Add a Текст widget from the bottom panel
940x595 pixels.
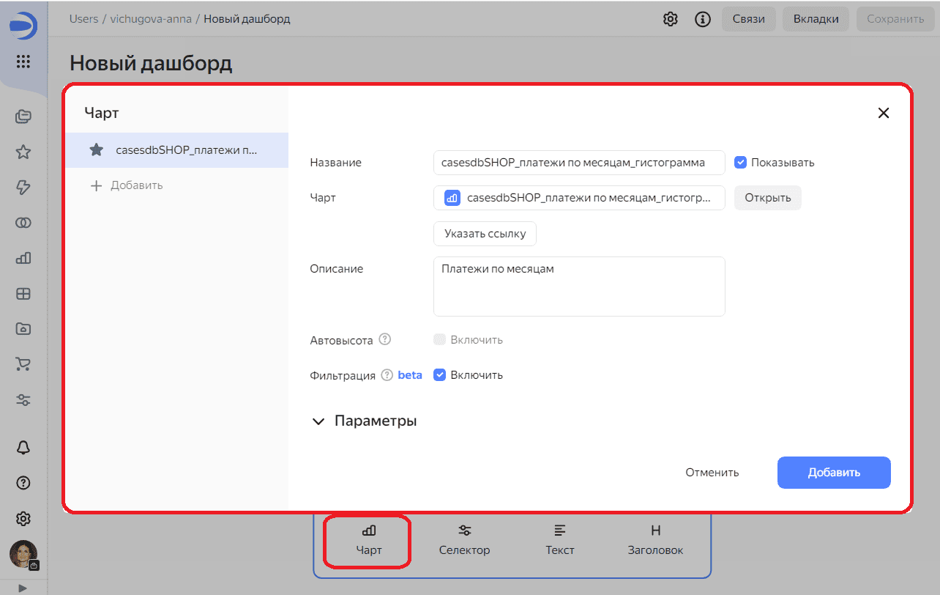[x=560, y=541]
